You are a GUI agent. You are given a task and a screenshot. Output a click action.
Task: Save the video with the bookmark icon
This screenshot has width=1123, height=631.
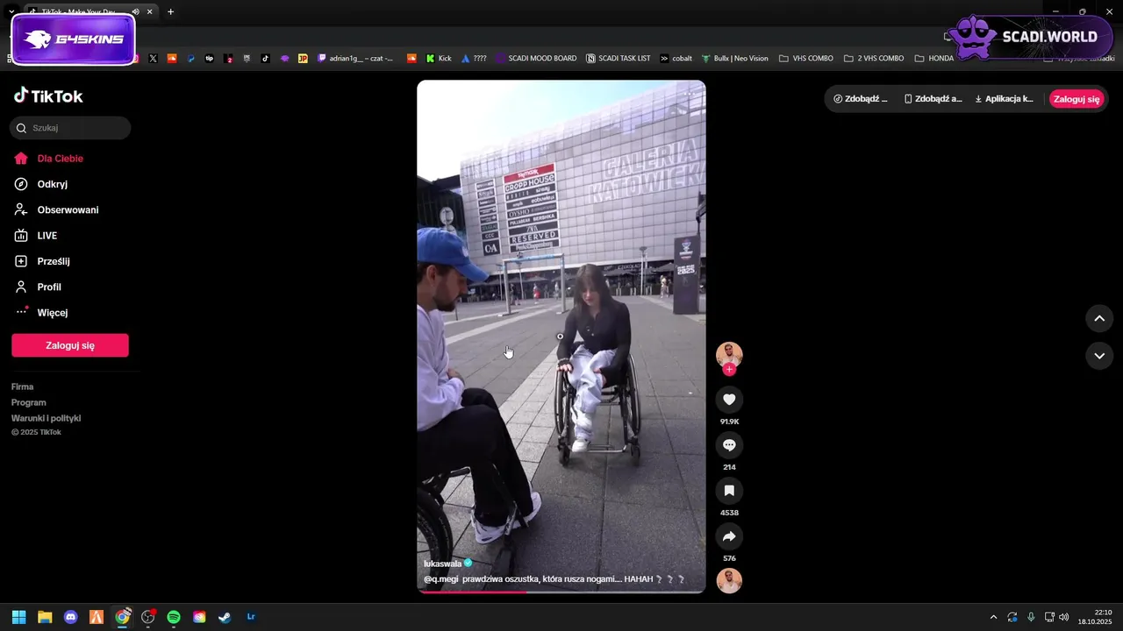click(729, 491)
